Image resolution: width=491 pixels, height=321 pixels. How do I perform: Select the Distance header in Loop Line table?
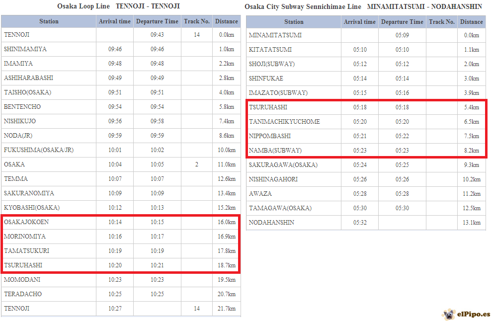click(x=227, y=21)
